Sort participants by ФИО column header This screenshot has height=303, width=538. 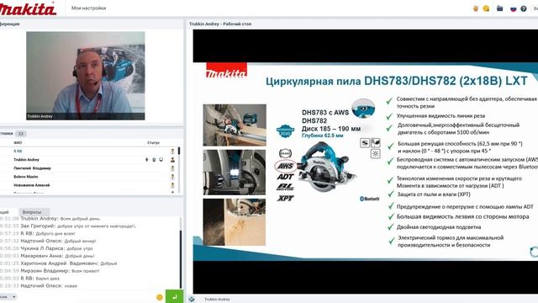(18, 142)
